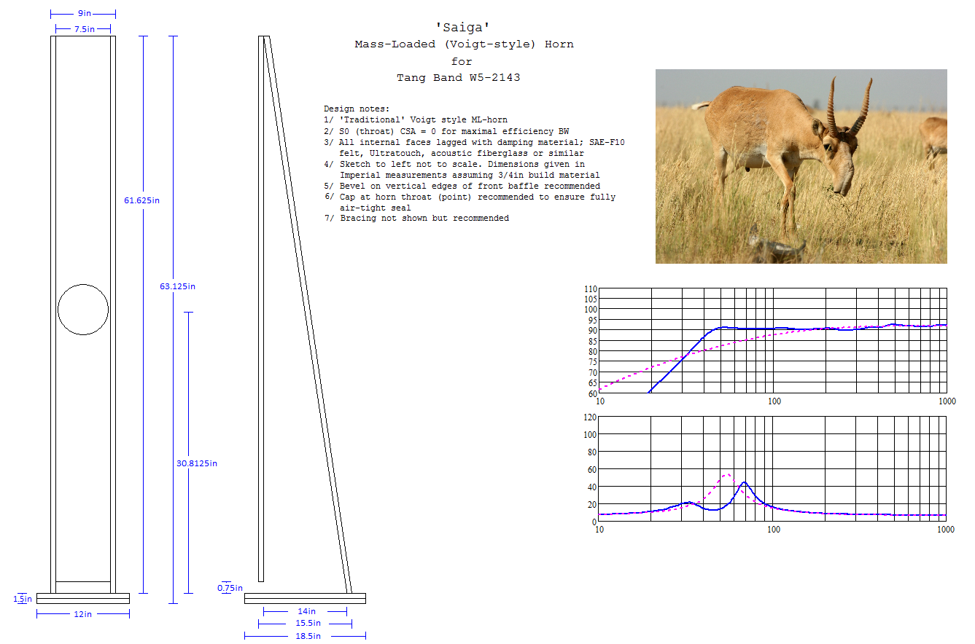Select the 61.625in height dimension
Screen dimensions: 975x644
click(141, 200)
